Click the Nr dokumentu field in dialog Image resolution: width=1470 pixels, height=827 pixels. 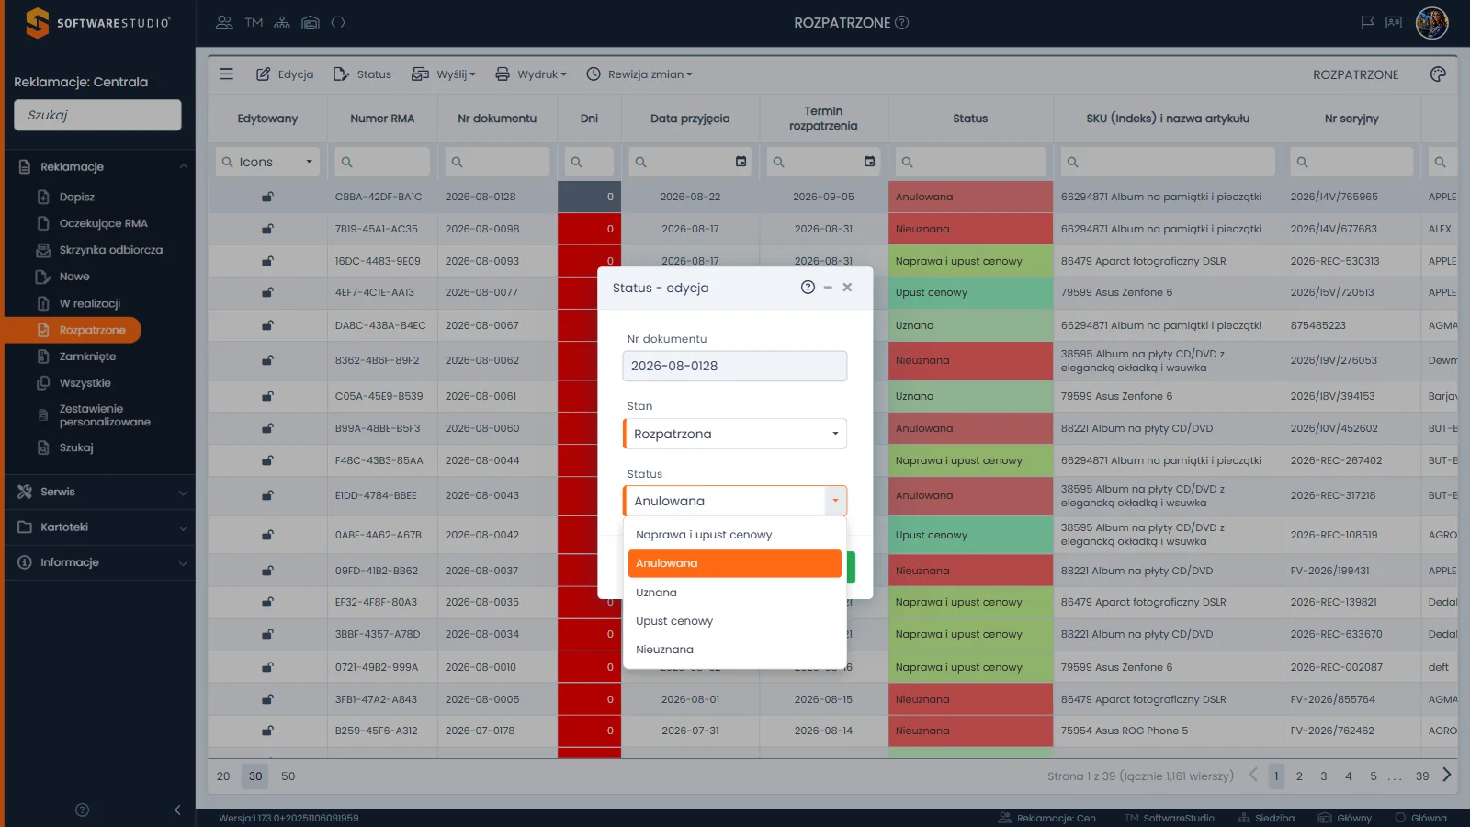735,366
